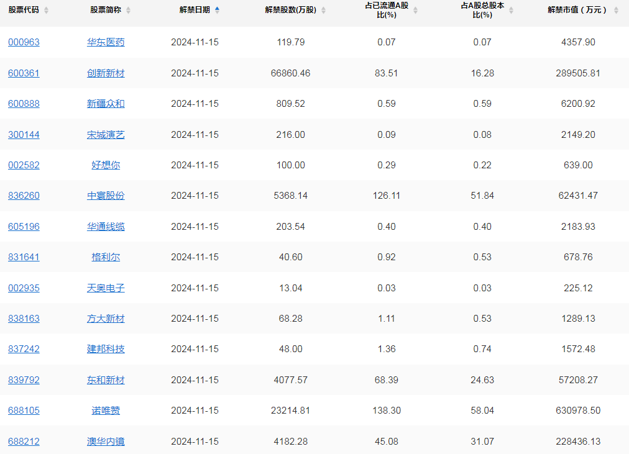The width and height of the screenshot is (629, 454).
Task: Click the sort icon for 占A股总股本比(%)
Action: [x=511, y=9]
